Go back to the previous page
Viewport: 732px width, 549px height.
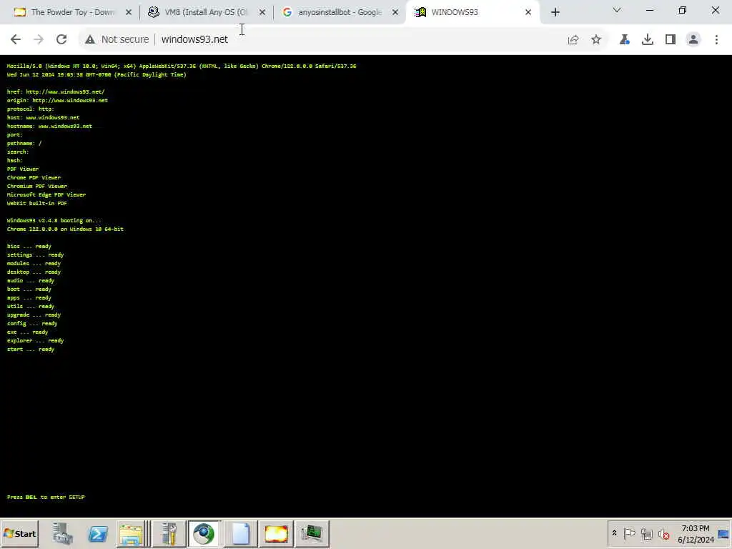16,39
